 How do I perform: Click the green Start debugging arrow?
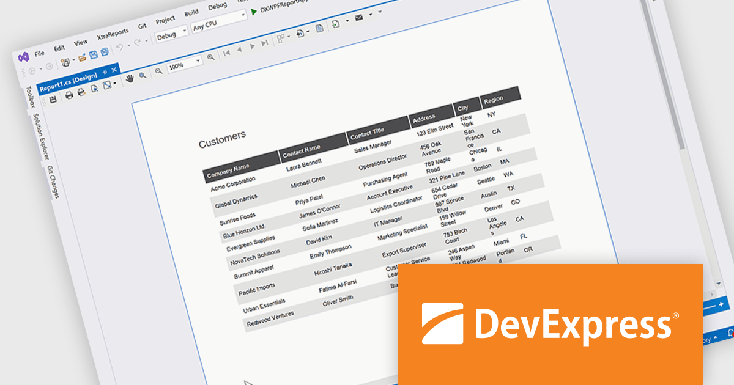(x=254, y=12)
